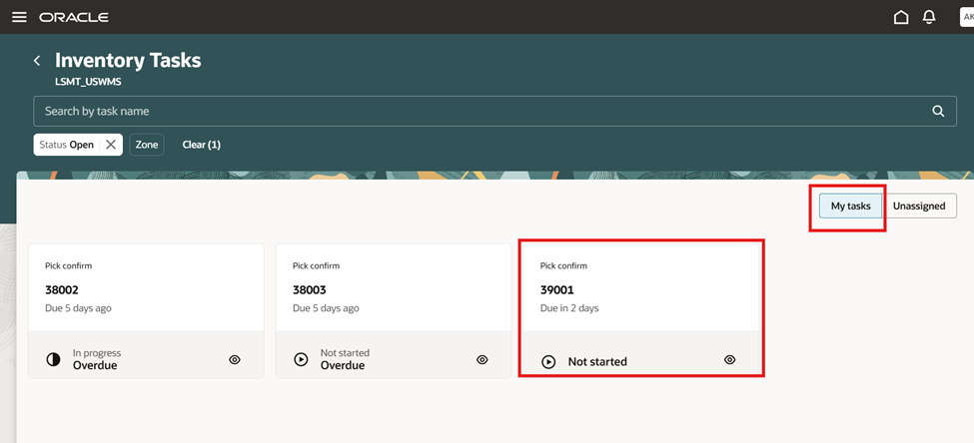This screenshot has height=443, width=974.
Task: Click the 'Due 5 days ago' text on card 38003
Action: pos(326,307)
